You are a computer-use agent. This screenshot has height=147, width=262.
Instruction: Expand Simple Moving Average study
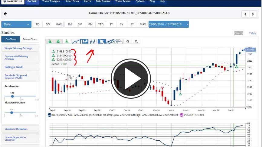click(20, 48)
